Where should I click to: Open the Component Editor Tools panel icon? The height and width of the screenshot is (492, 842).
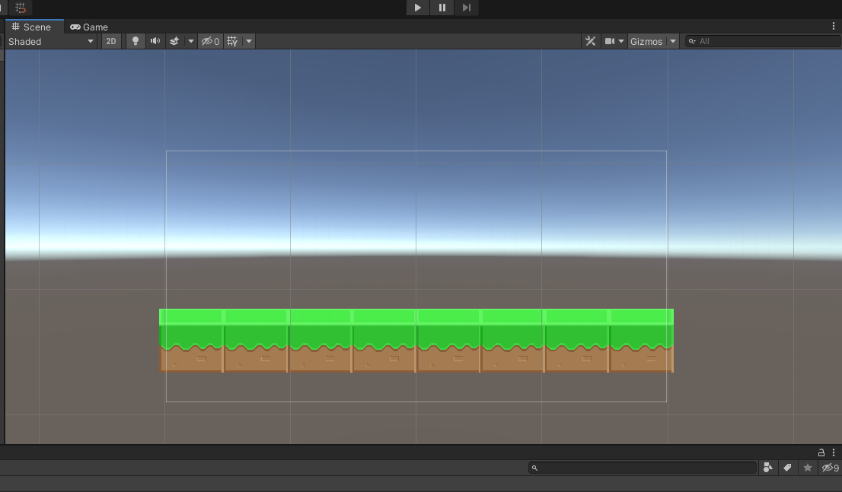tap(590, 41)
